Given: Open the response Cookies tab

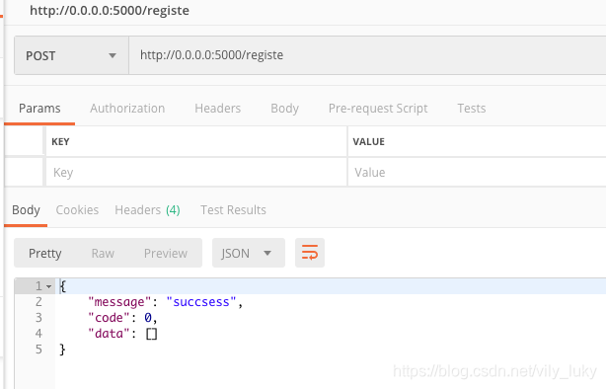Looking at the screenshot, I should [77, 210].
